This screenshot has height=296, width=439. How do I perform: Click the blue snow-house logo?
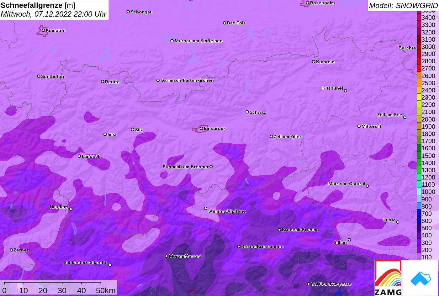(420, 278)
